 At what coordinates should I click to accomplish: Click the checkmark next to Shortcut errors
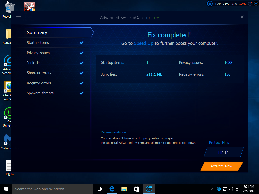point(82,73)
